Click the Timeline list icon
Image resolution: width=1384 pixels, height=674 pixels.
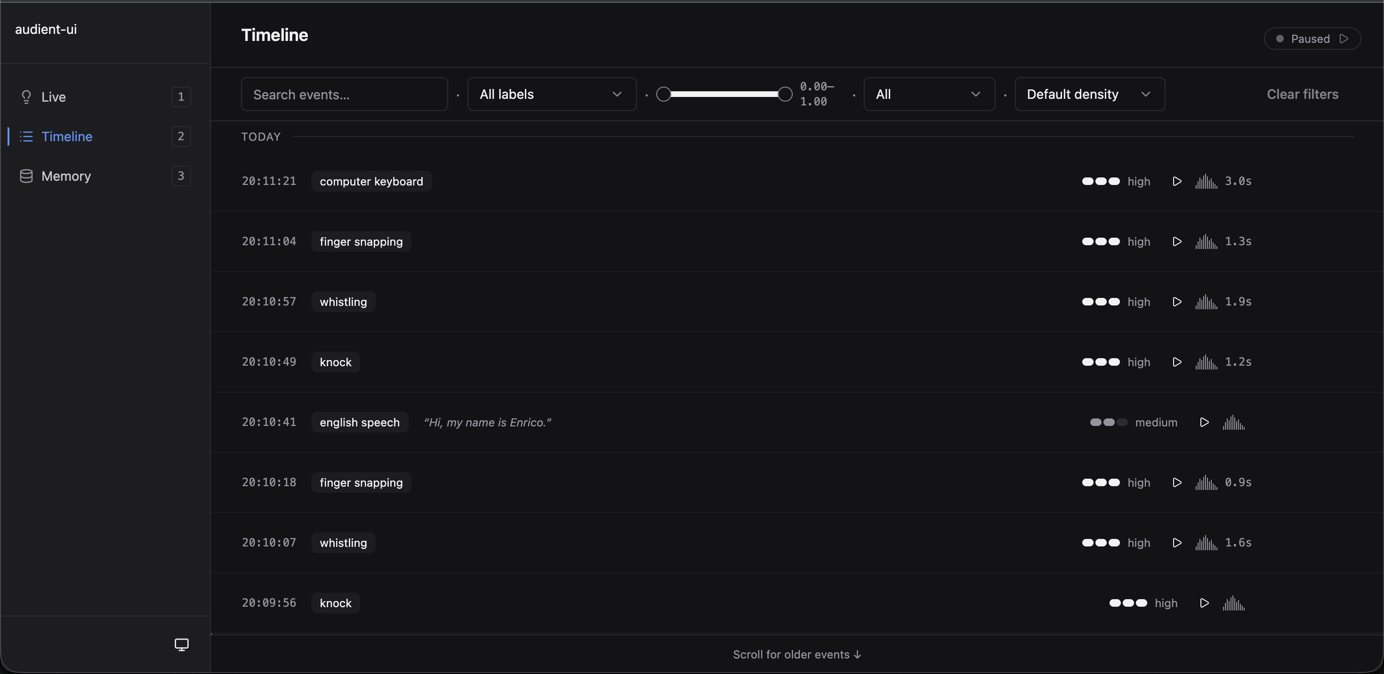(26, 136)
